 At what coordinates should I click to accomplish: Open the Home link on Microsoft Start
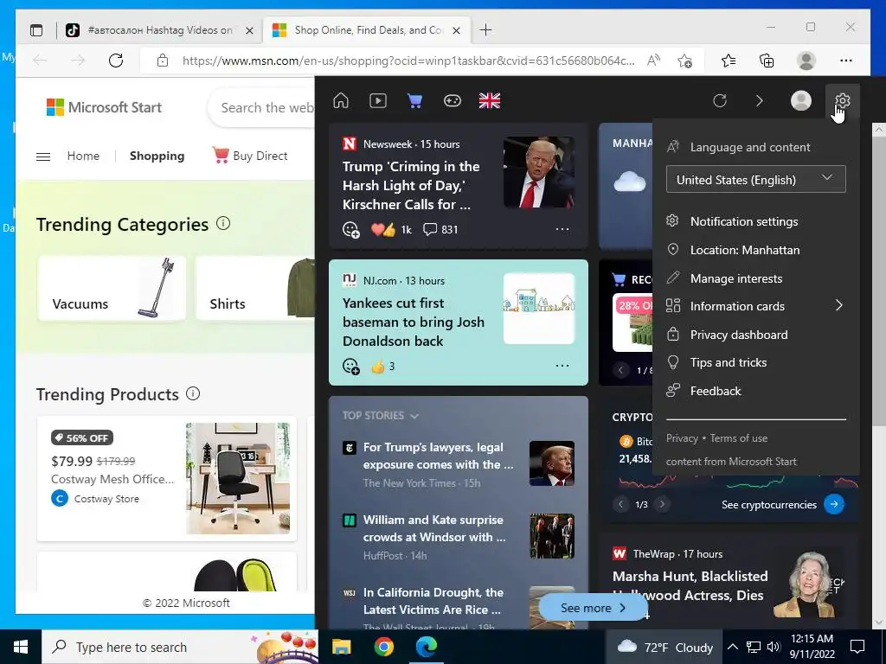click(83, 156)
